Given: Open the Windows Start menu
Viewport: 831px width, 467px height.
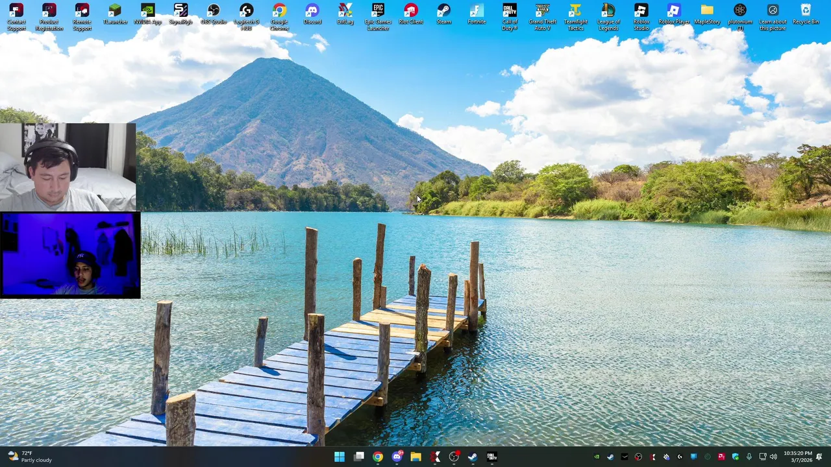Looking at the screenshot, I should 340,457.
